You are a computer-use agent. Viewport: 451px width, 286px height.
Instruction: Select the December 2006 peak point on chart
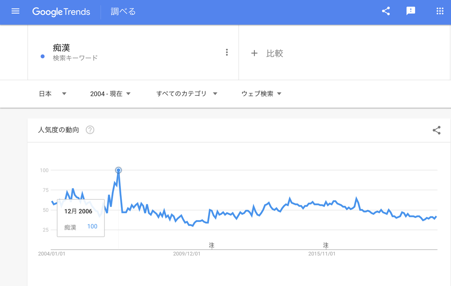tap(118, 170)
